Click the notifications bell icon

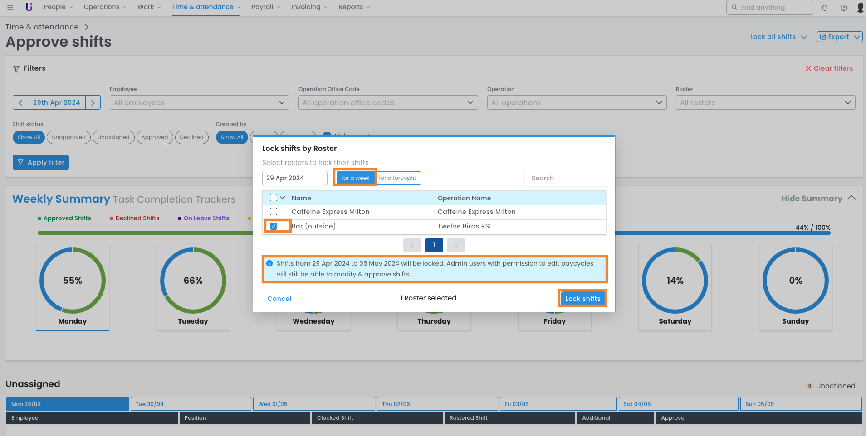click(825, 8)
